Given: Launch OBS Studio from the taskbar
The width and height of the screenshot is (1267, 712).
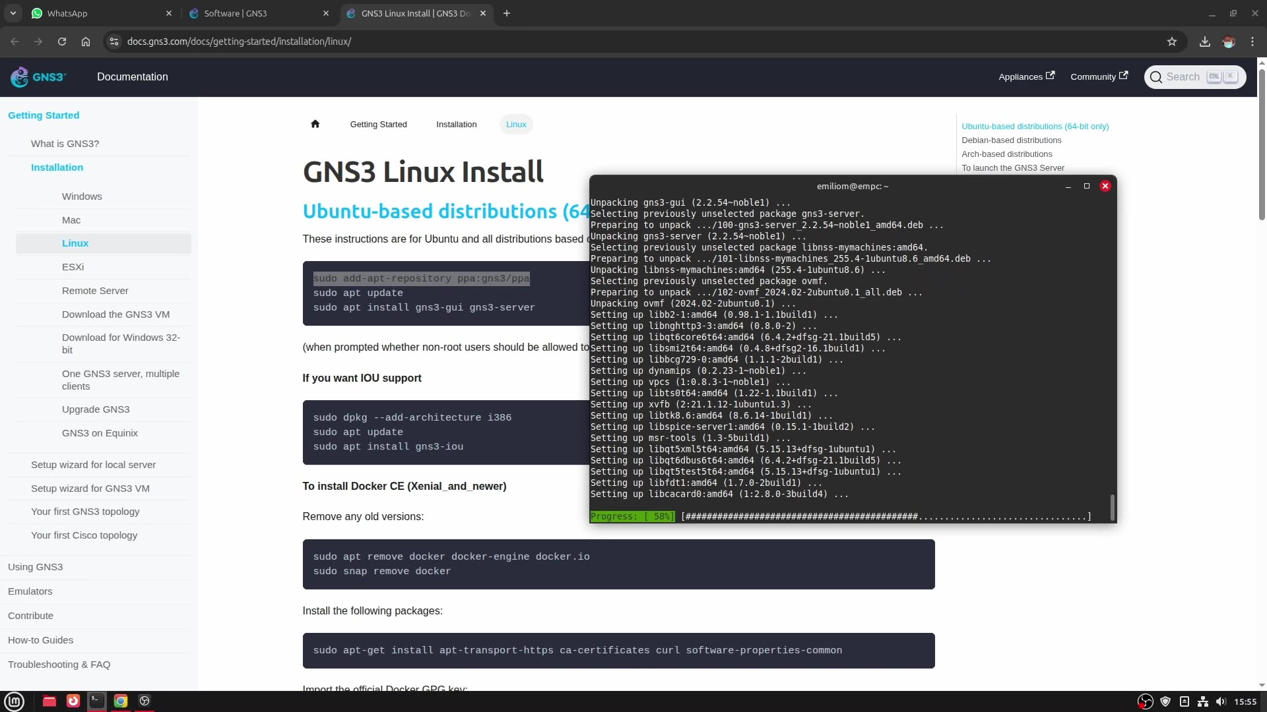Looking at the screenshot, I should 144,701.
